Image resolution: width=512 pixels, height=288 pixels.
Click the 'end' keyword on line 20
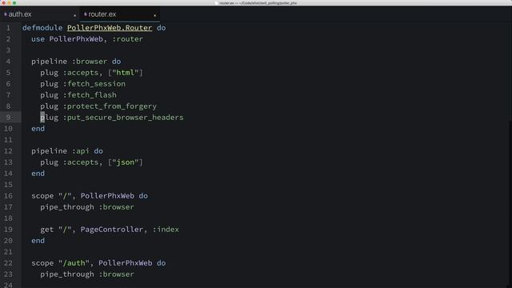[38, 241]
